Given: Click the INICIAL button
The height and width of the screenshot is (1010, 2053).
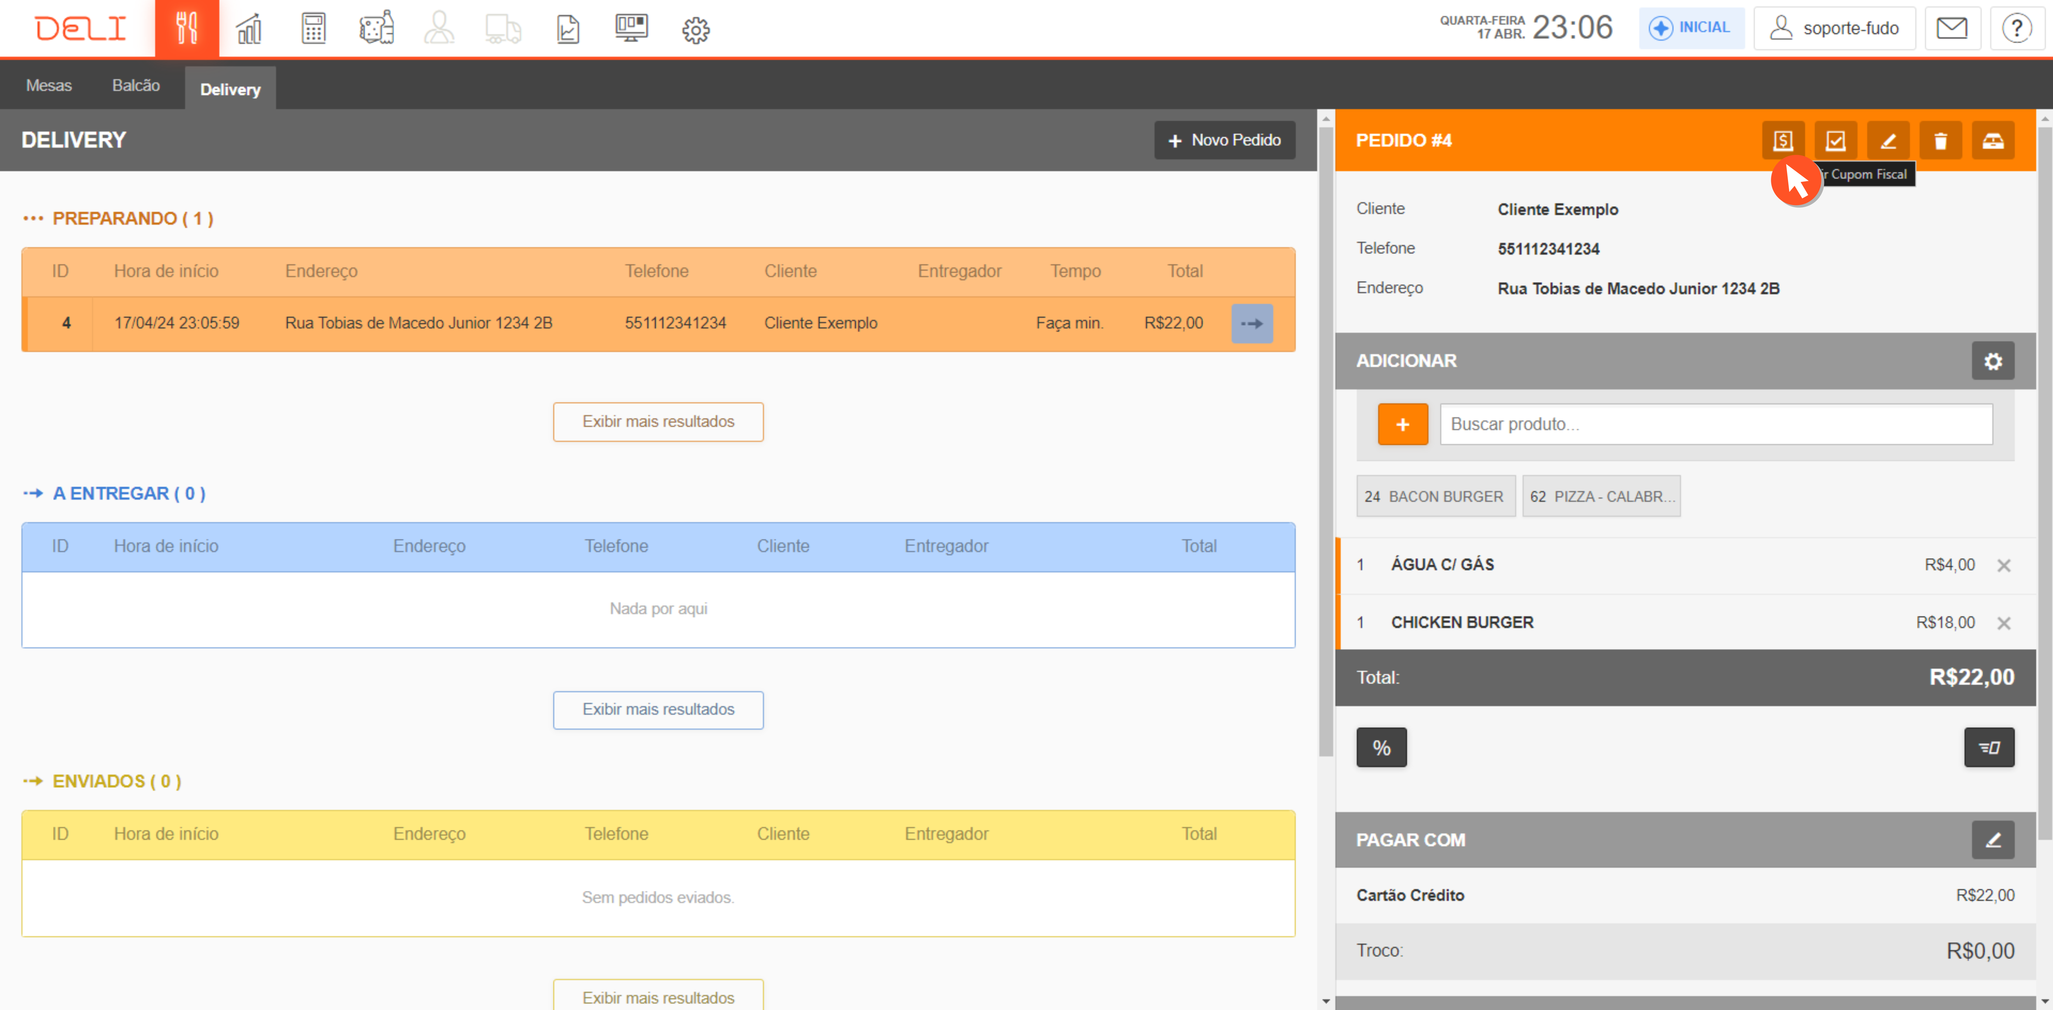Looking at the screenshot, I should coord(1691,28).
